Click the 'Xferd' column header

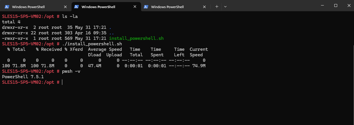click(76, 49)
